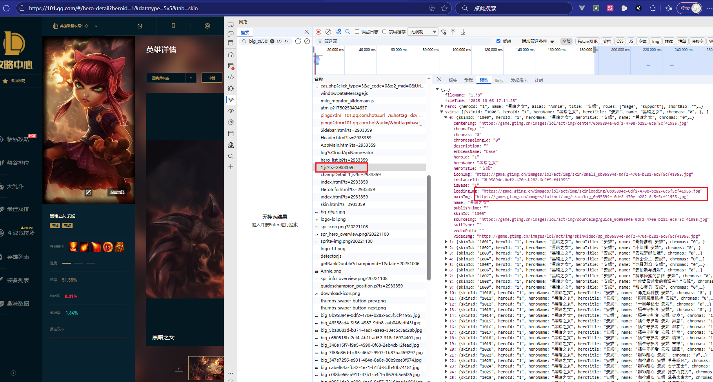
Task: Click the mobile phone icon on site header
Action: click(173, 26)
